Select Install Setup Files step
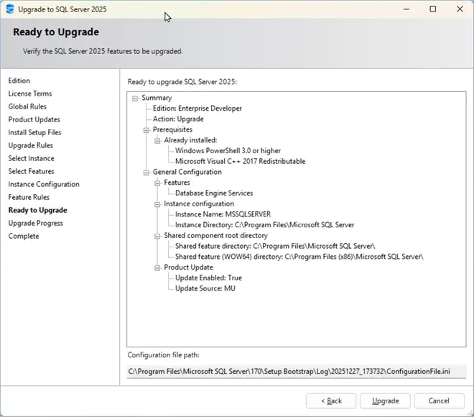474x417 pixels. 34,132
